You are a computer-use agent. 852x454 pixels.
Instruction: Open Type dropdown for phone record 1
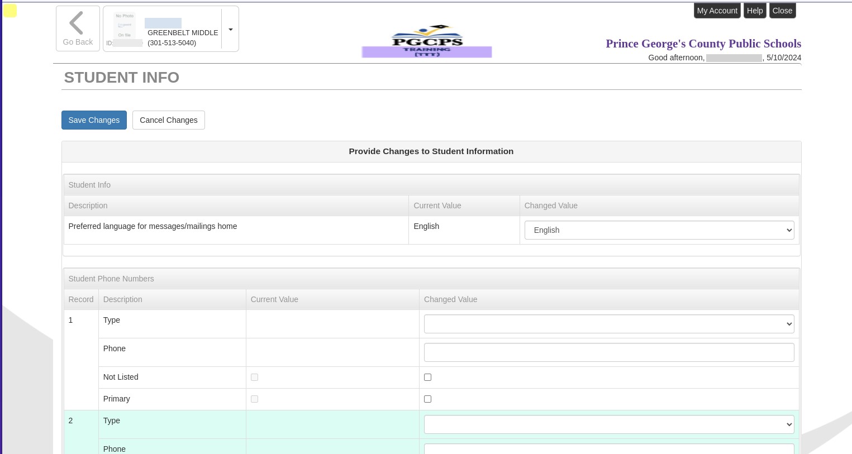pyautogui.click(x=608, y=324)
